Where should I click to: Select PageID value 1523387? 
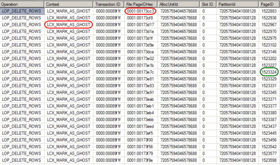[x=269, y=120]
